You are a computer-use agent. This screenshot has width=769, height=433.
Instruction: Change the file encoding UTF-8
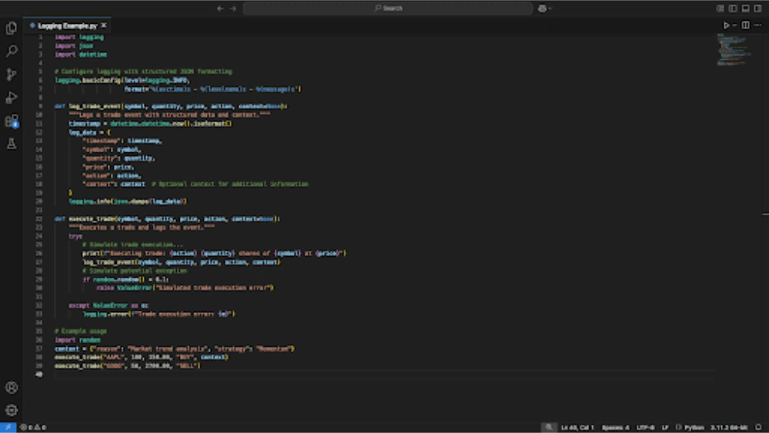coord(645,427)
